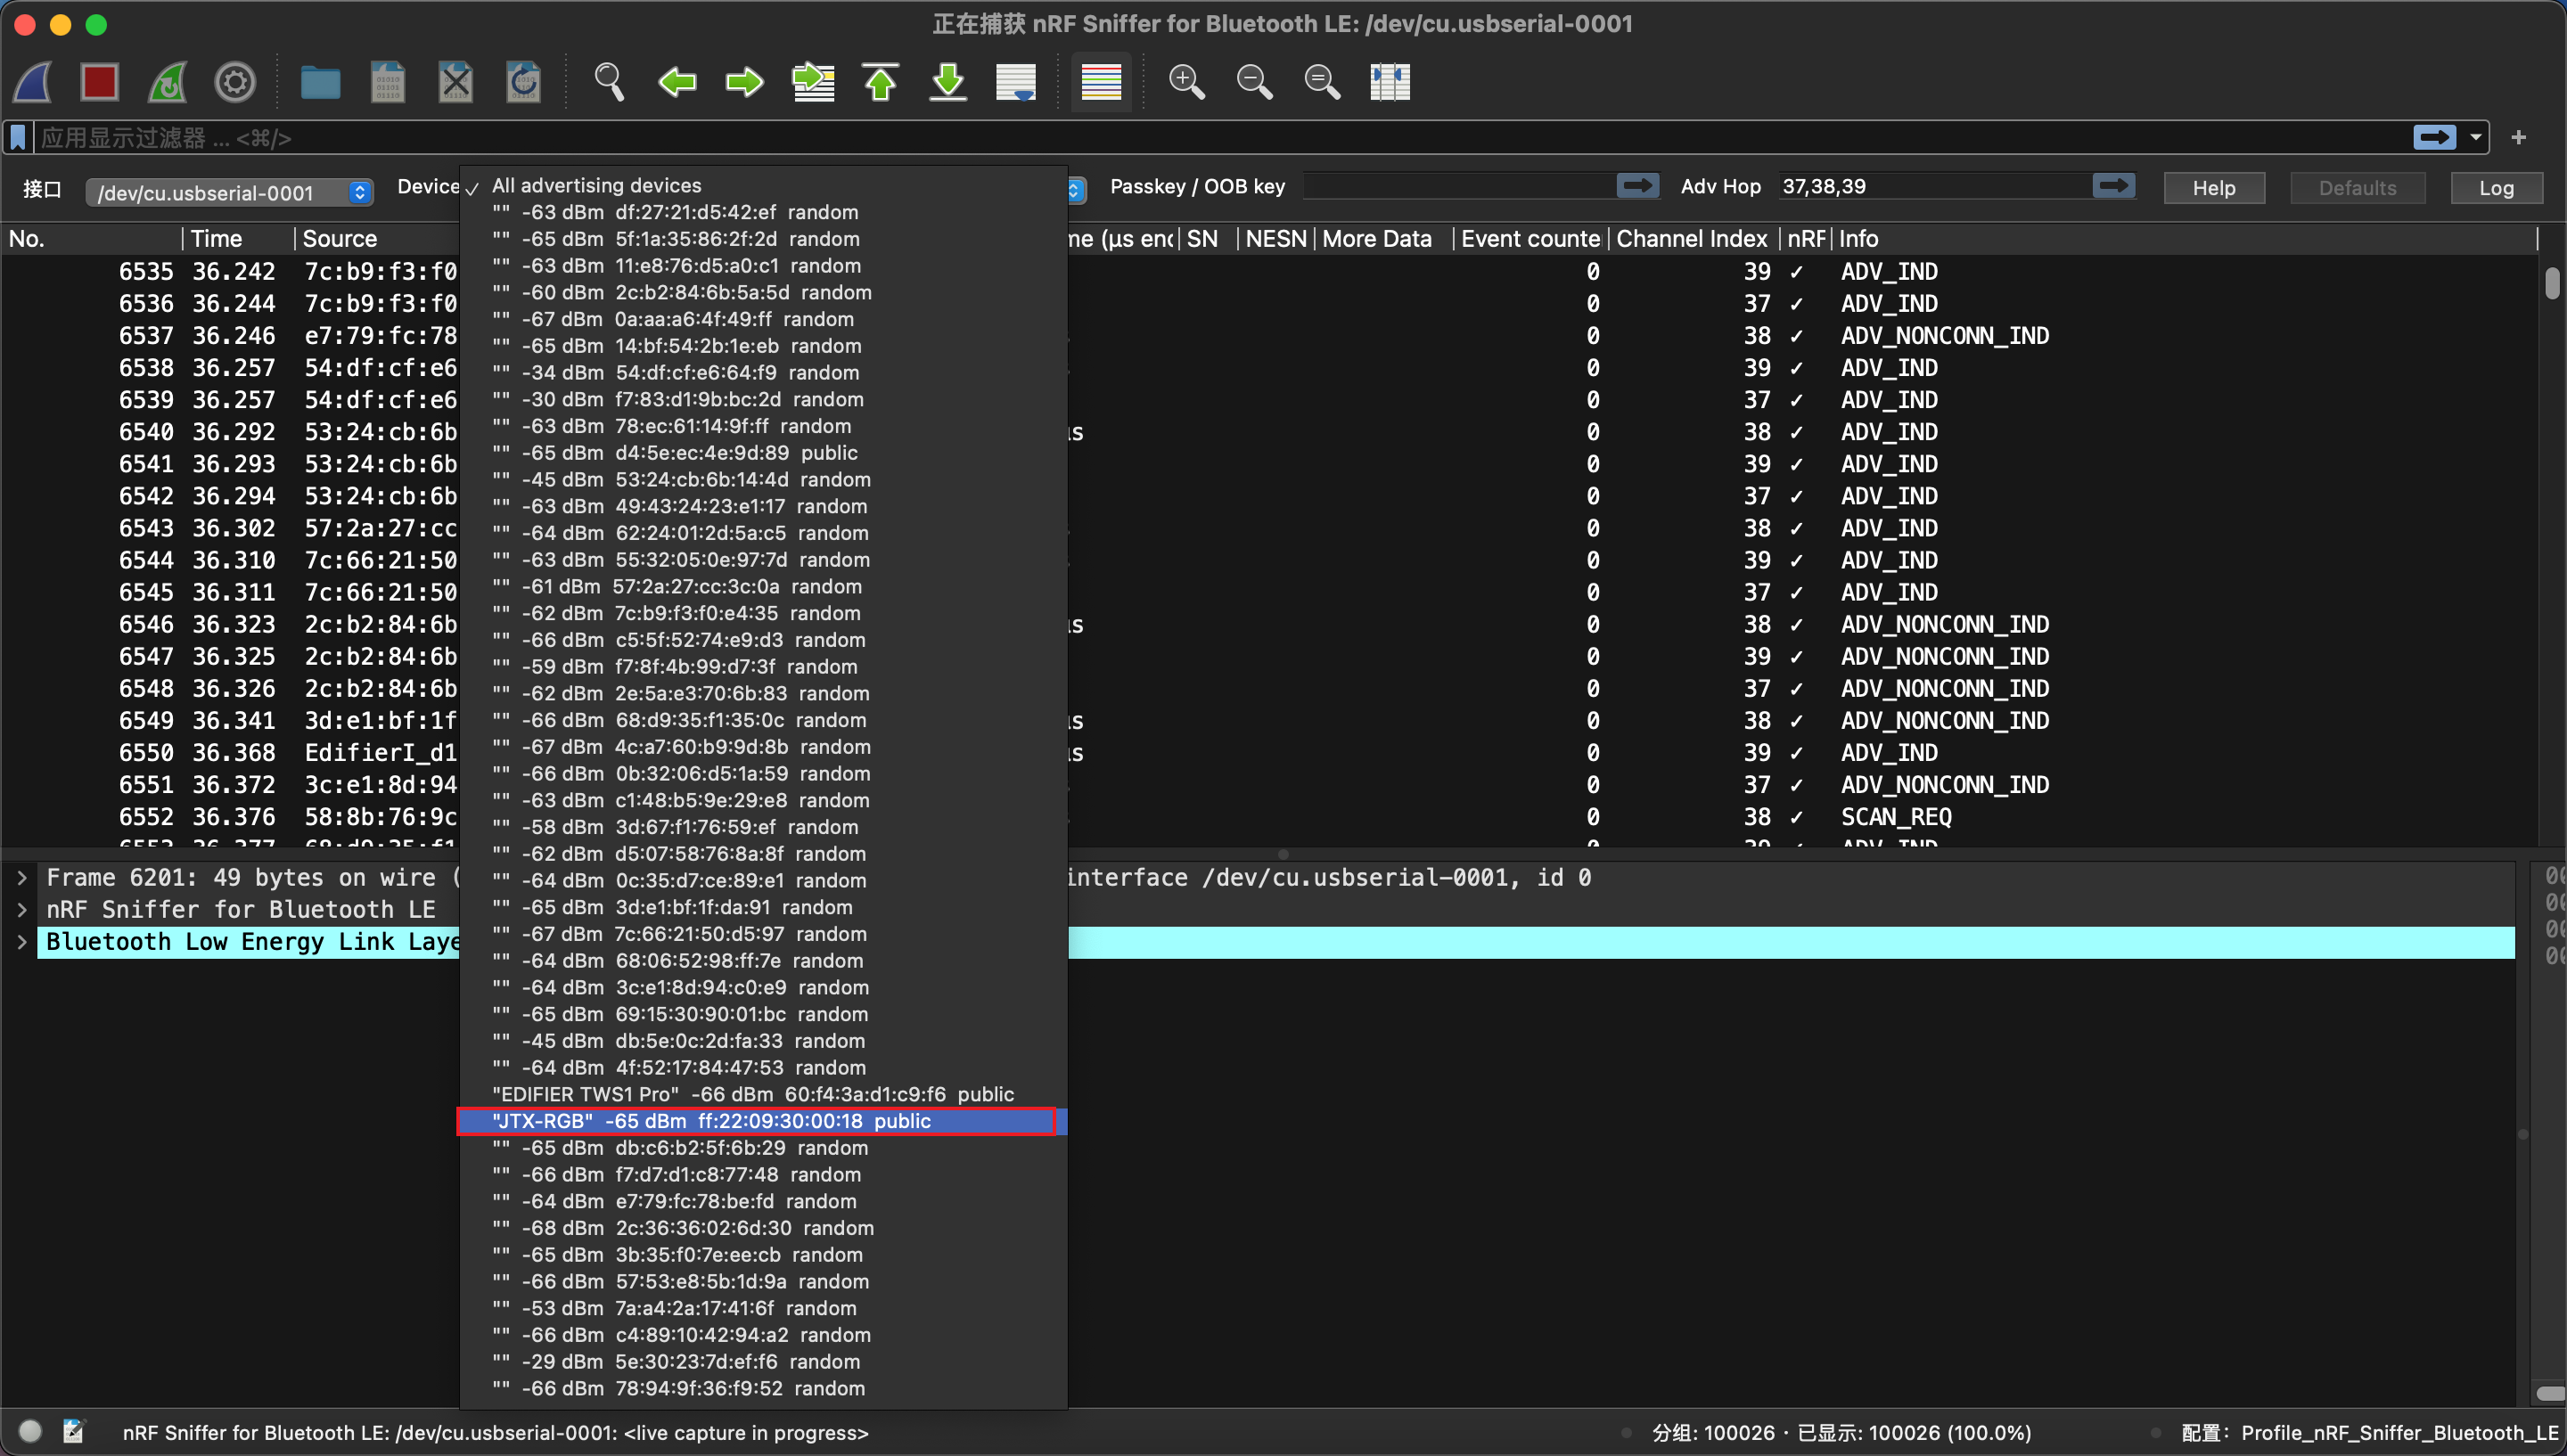Image resolution: width=2567 pixels, height=1456 pixels.
Task: Go forward to next packet with right arrow
Action: coord(744,81)
